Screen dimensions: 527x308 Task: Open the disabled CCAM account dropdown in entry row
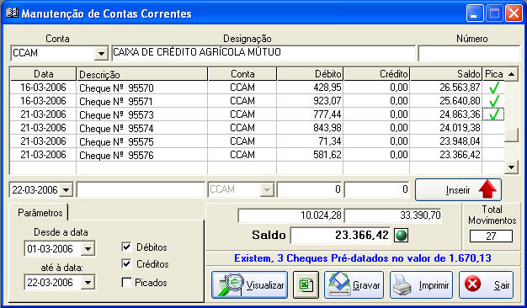click(267, 190)
